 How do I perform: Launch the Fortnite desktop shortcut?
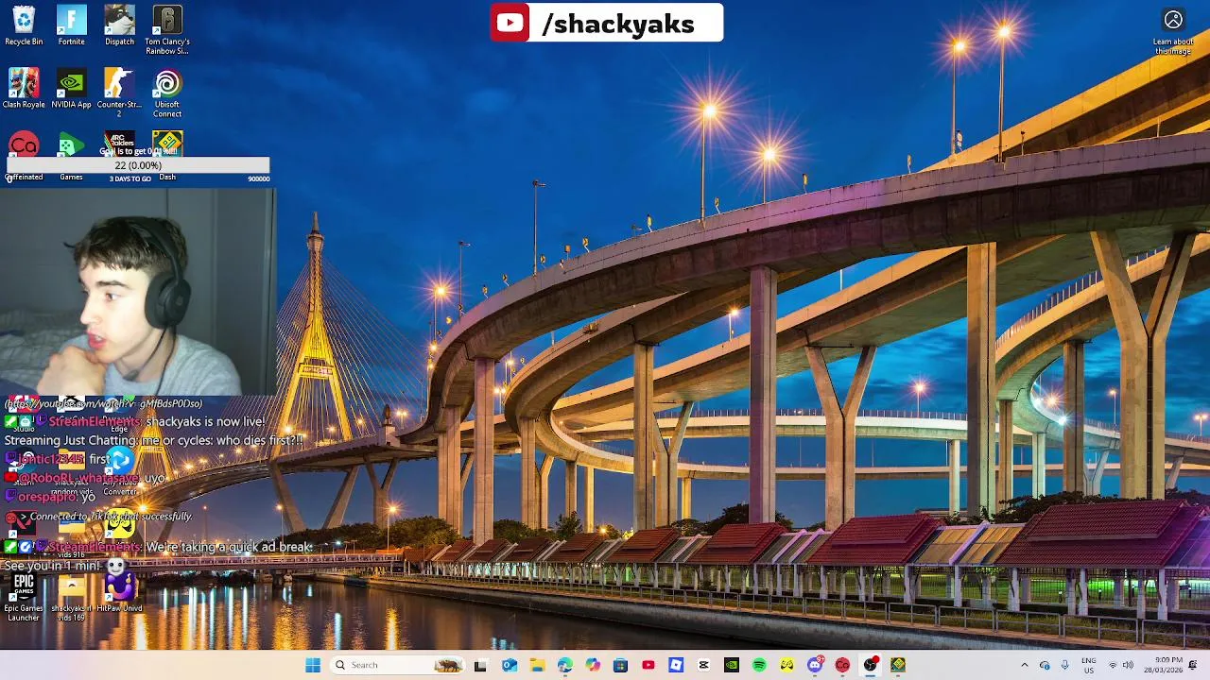point(71,25)
